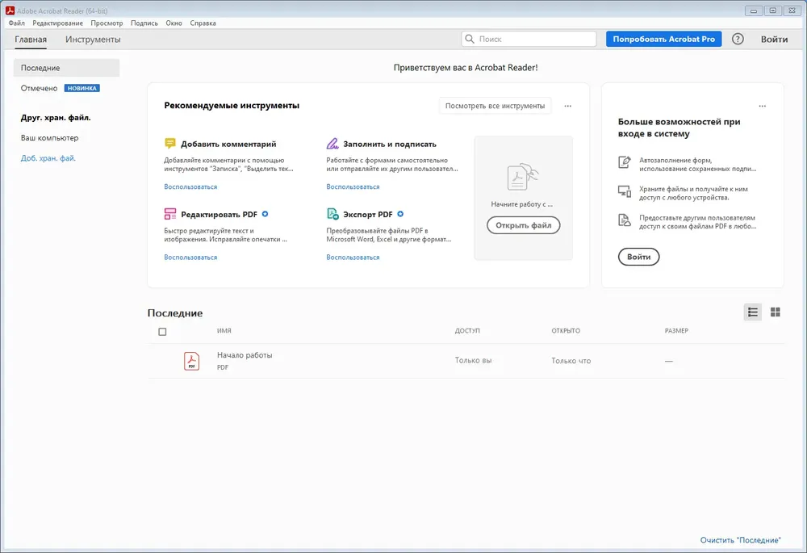Click the Добавить комментарий heading

[228, 145]
